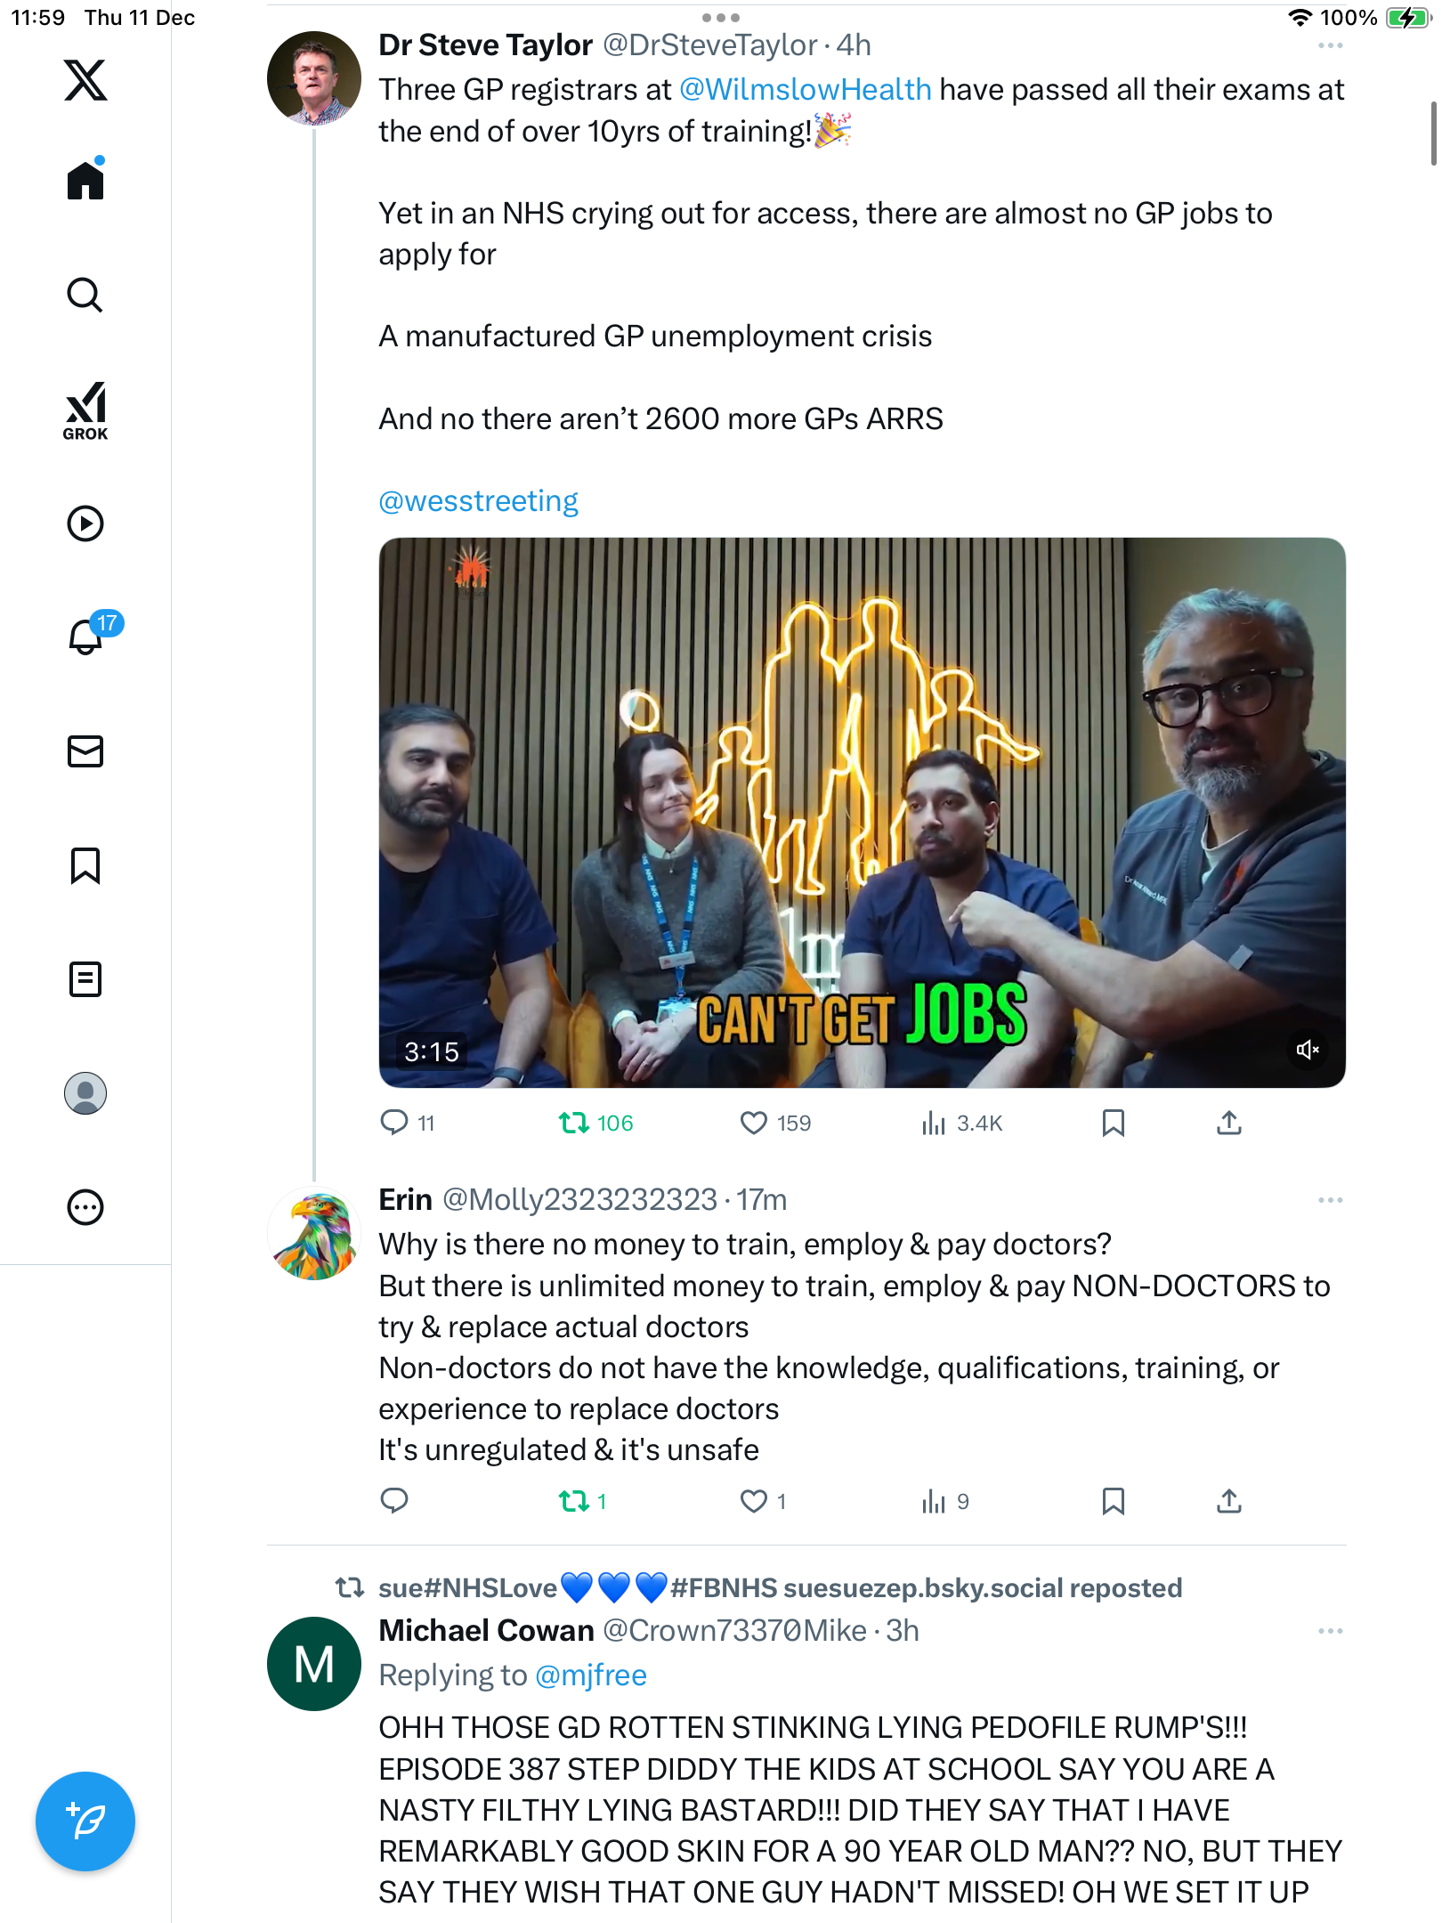The image size is (1442, 1923).
Task: Open the sidebar More menu
Action: pyautogui.click(x=85, y=1207)
